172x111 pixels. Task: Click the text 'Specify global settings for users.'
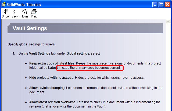32,44
